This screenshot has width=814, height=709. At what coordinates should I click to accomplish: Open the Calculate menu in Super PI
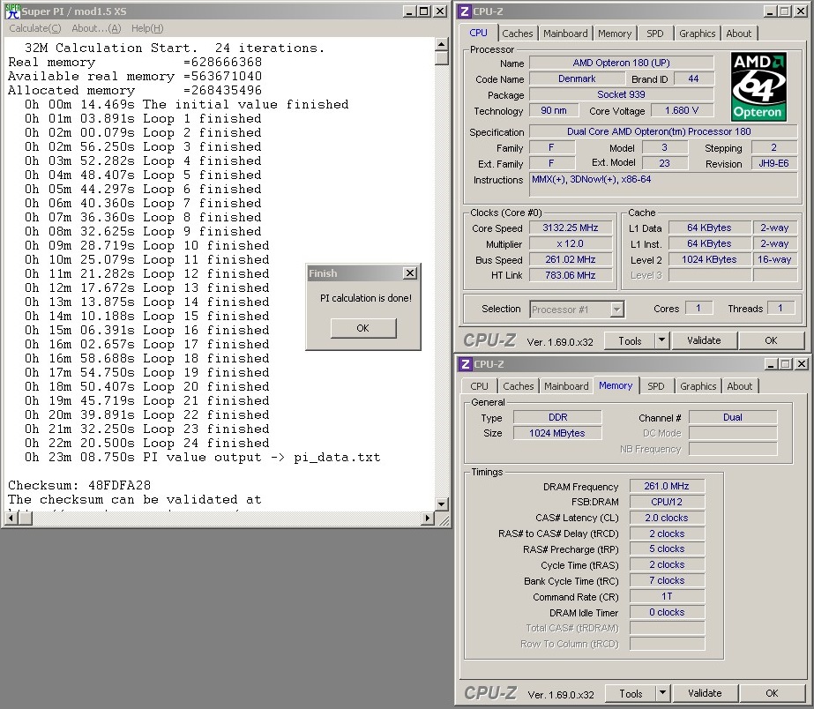coord(34,28)
